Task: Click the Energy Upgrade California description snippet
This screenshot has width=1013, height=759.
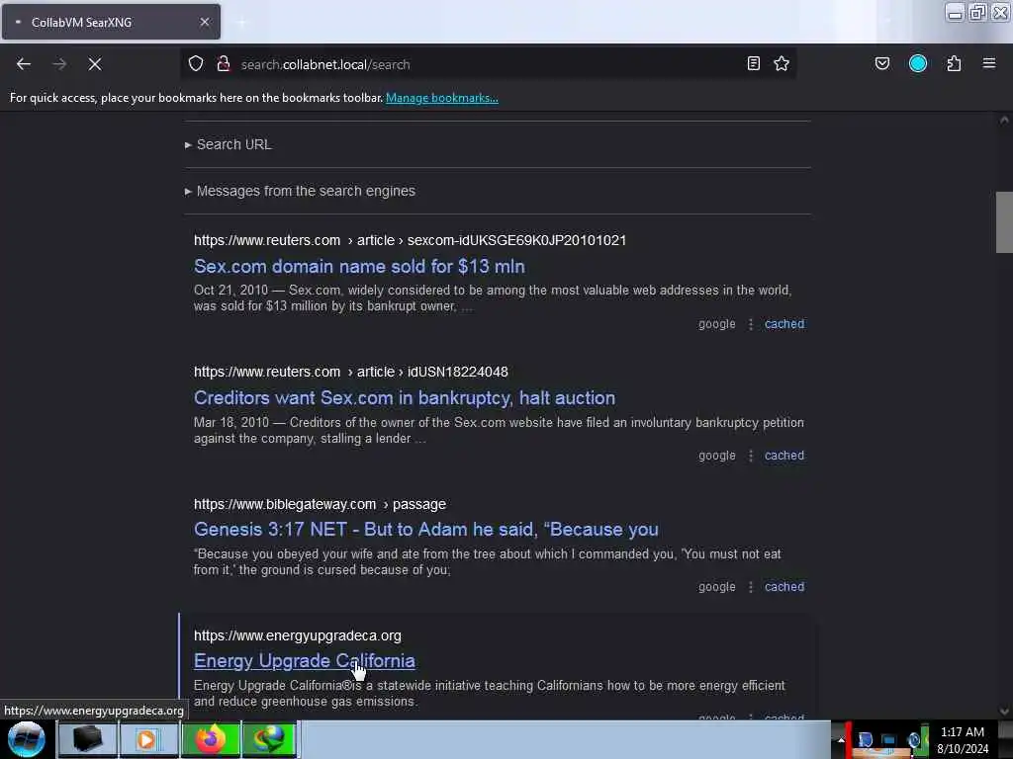Action: (489, 694)
